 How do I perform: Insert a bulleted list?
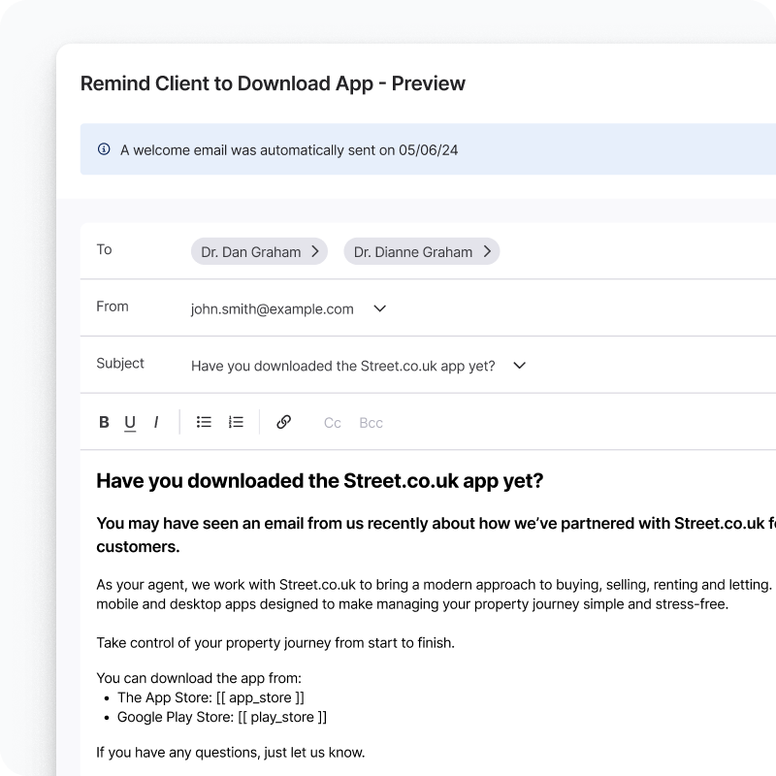click(204, 422)
